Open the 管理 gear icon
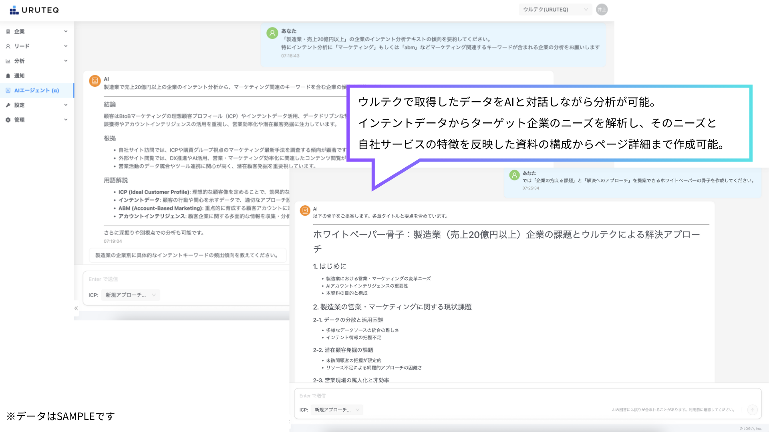This screenshot has height=432, width=769. [x=8, y=120]
